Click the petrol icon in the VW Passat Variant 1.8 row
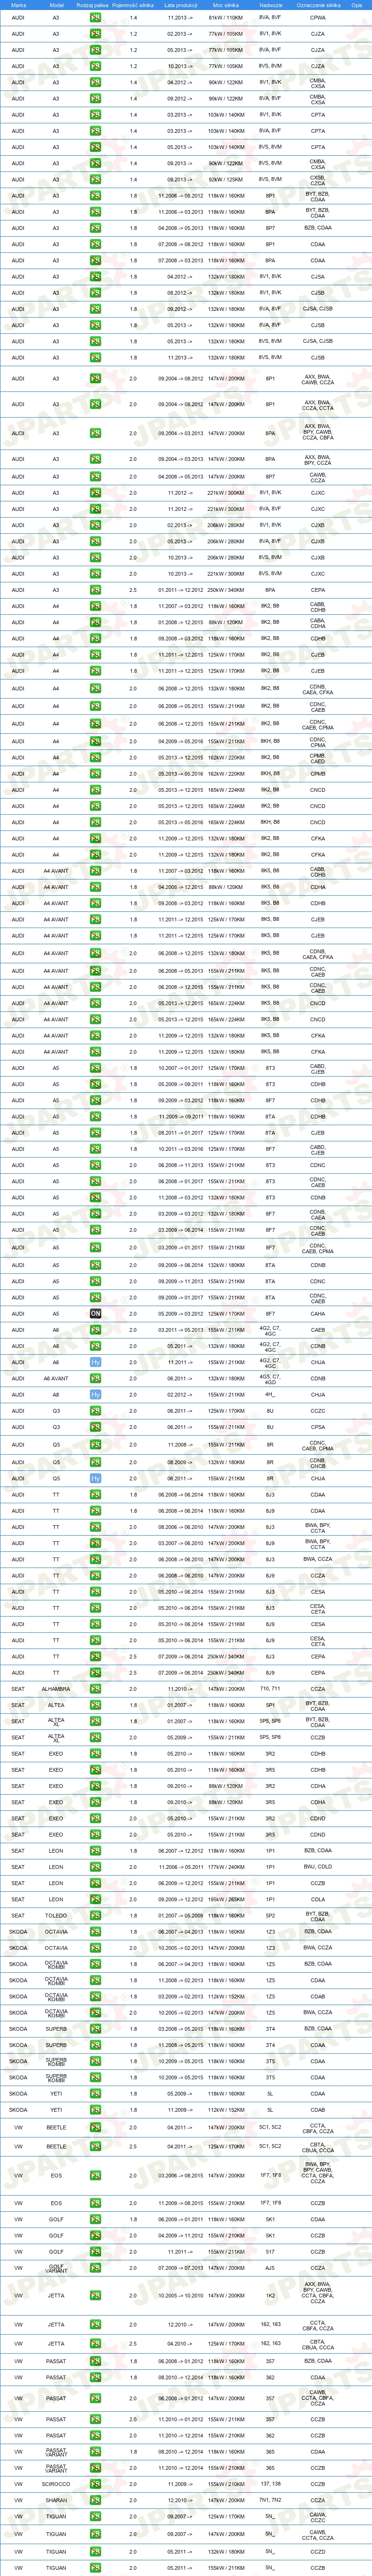 96,2452
